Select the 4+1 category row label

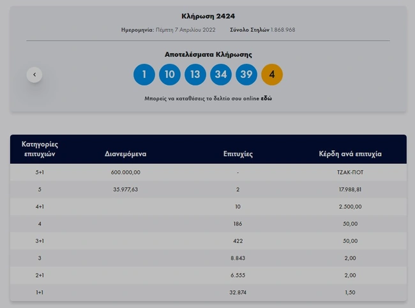pos(41,207)
